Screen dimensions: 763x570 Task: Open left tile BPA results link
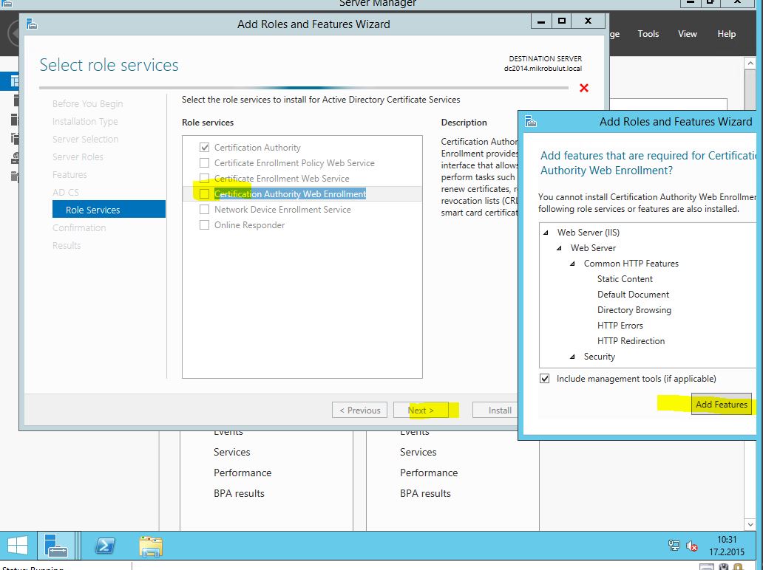(x=239, y=493)
